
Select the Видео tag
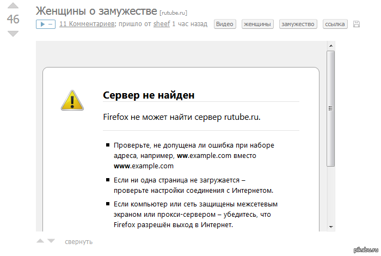[225, 24]
